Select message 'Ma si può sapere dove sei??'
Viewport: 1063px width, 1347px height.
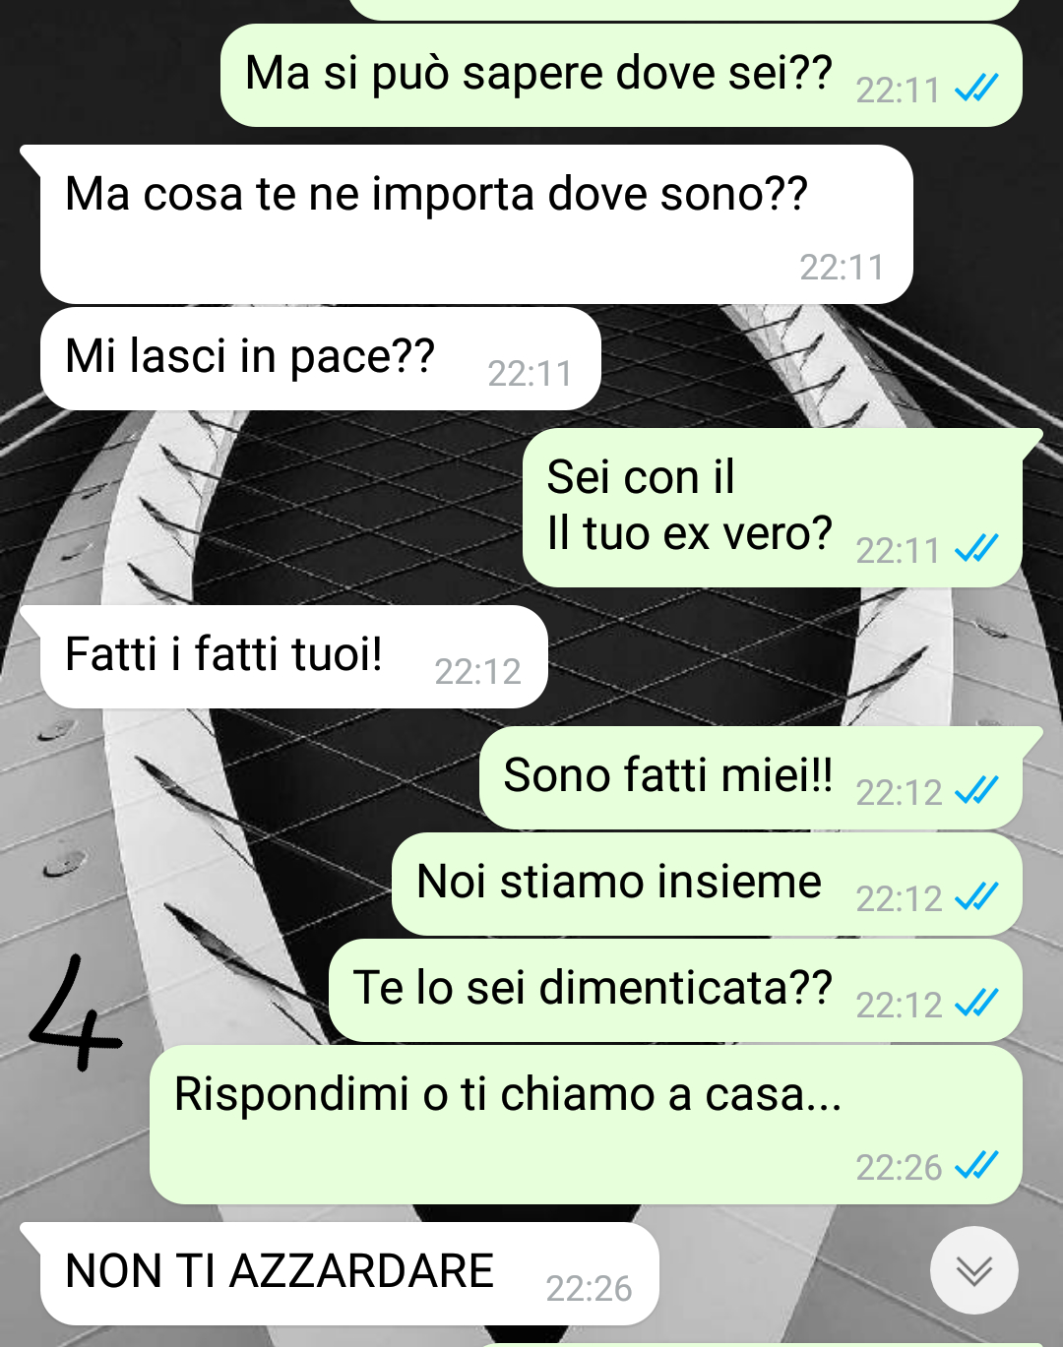621,76
